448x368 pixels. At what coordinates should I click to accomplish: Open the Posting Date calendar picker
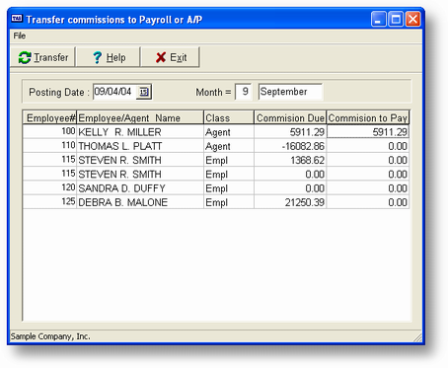[x=144, y=92]
